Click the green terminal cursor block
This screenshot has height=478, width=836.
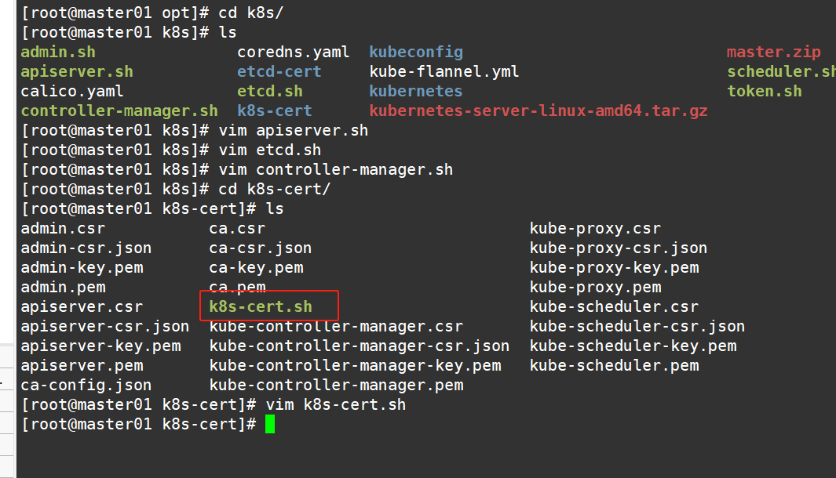270,424
